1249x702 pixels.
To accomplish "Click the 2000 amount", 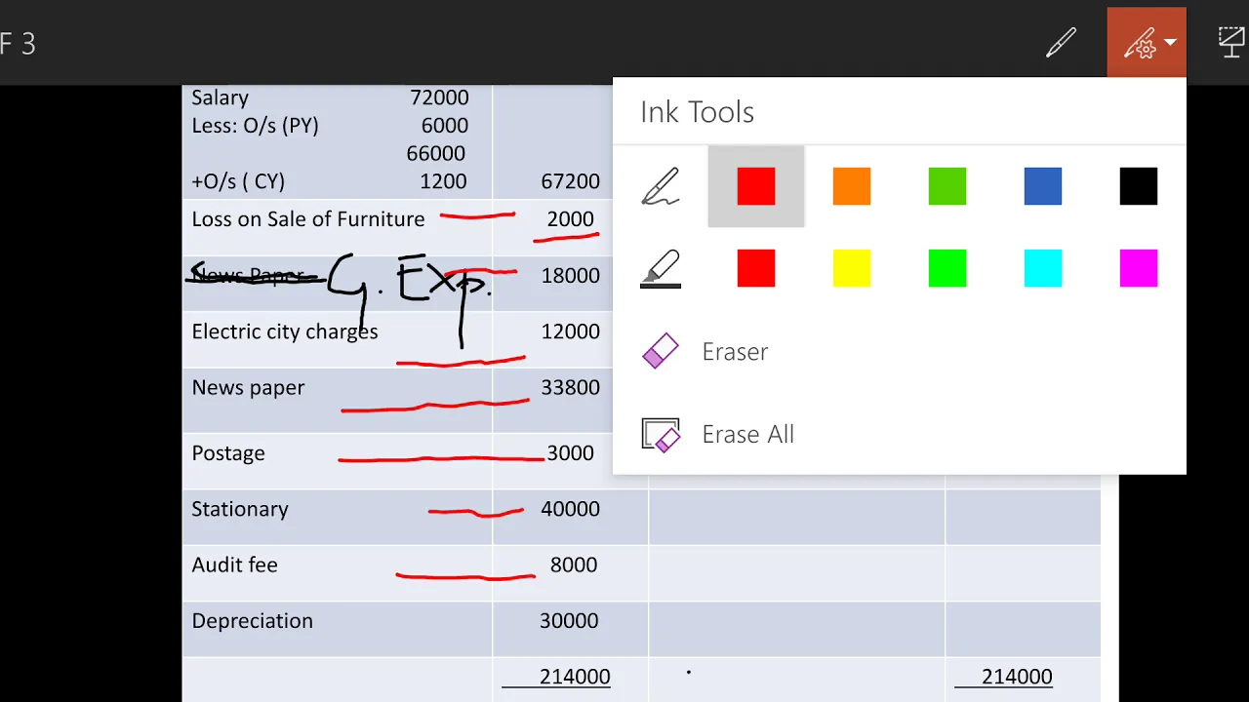I will coord(570,219).
